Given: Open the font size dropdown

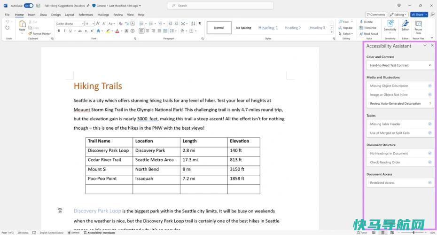Looking at the screenshot, I should (x=93, y=23).
